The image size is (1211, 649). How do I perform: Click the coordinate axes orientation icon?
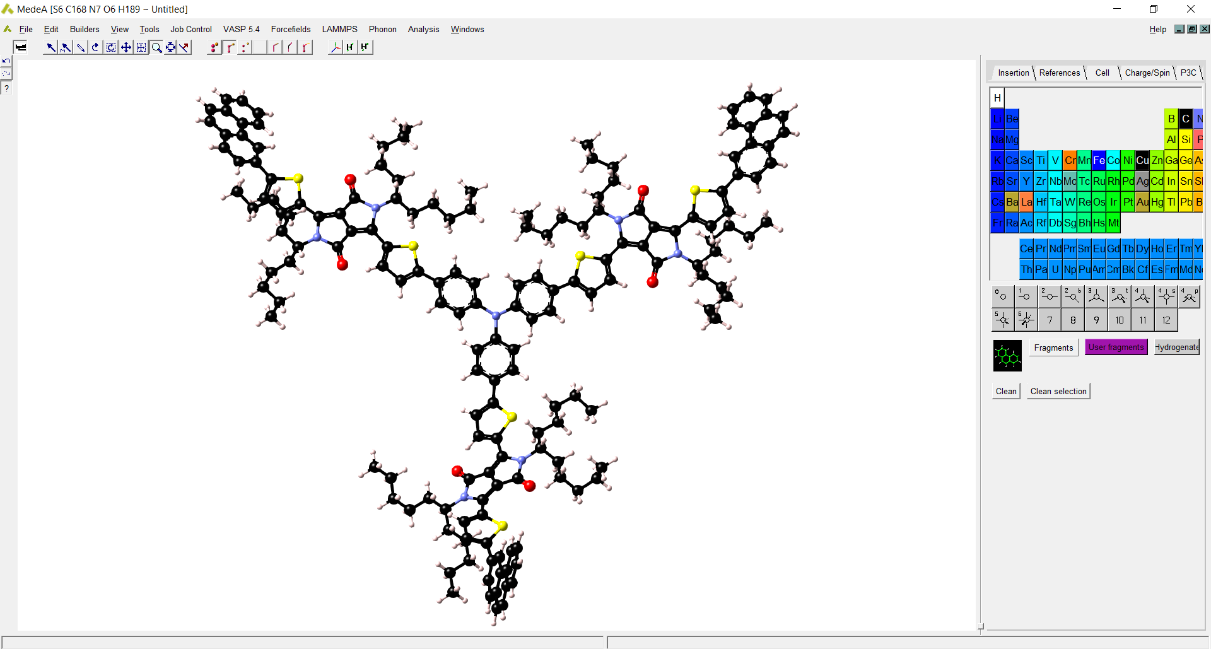[x=336, y=47]
